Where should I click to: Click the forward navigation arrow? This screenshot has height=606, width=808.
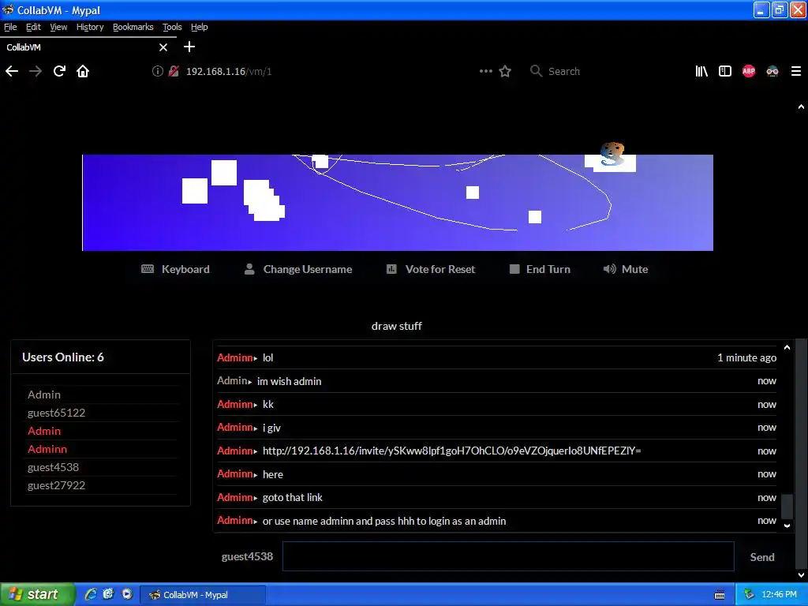[x=36, y=71]
